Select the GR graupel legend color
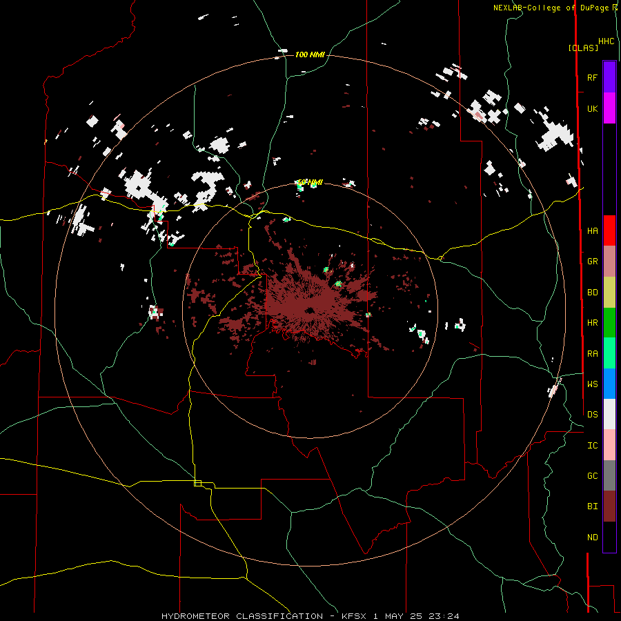621x621 pixels. tap(609, 262)
